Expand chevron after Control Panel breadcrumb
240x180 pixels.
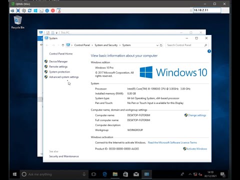pos(92,45)
